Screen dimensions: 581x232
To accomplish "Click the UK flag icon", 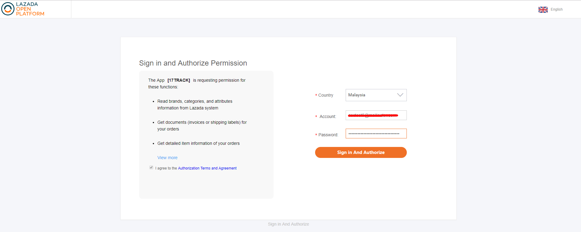I will tap(543, 9).
